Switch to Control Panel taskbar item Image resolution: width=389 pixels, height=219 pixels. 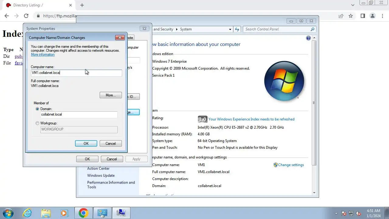102,213
